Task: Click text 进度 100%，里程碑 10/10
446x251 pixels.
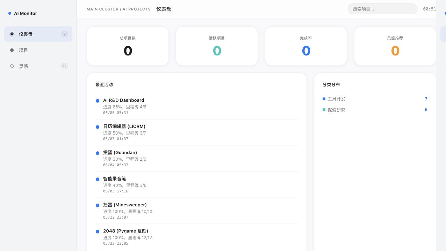Action: coord(128,212)
